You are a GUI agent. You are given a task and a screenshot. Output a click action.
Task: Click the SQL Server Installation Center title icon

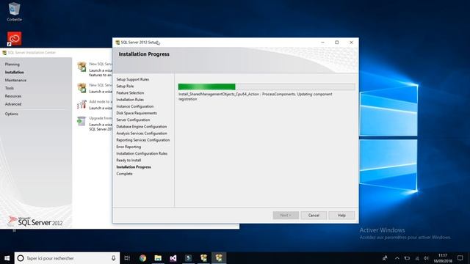[x=4, y=53]
